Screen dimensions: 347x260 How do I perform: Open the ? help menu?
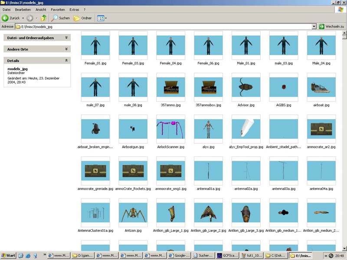(x=85, y=10)
